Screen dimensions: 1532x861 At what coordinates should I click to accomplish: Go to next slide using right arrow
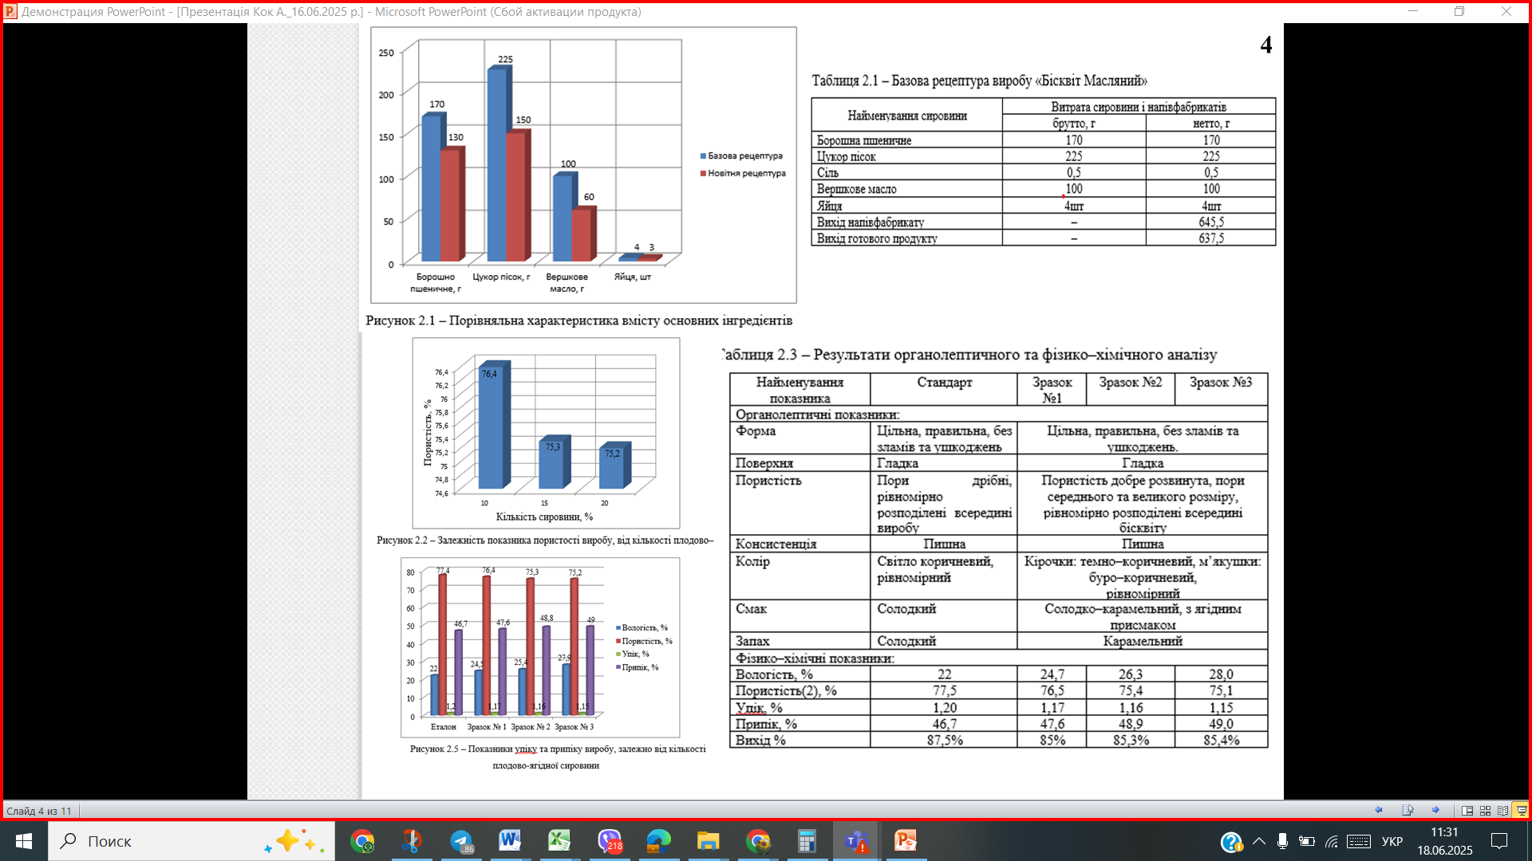pos(1435,810)
